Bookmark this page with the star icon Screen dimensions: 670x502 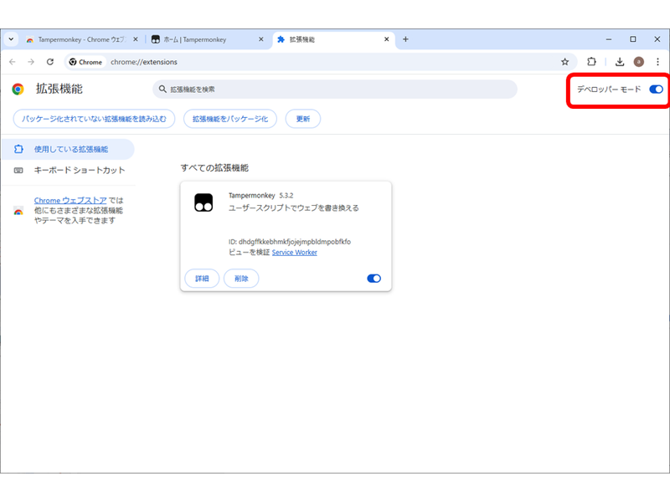[564, 62]
